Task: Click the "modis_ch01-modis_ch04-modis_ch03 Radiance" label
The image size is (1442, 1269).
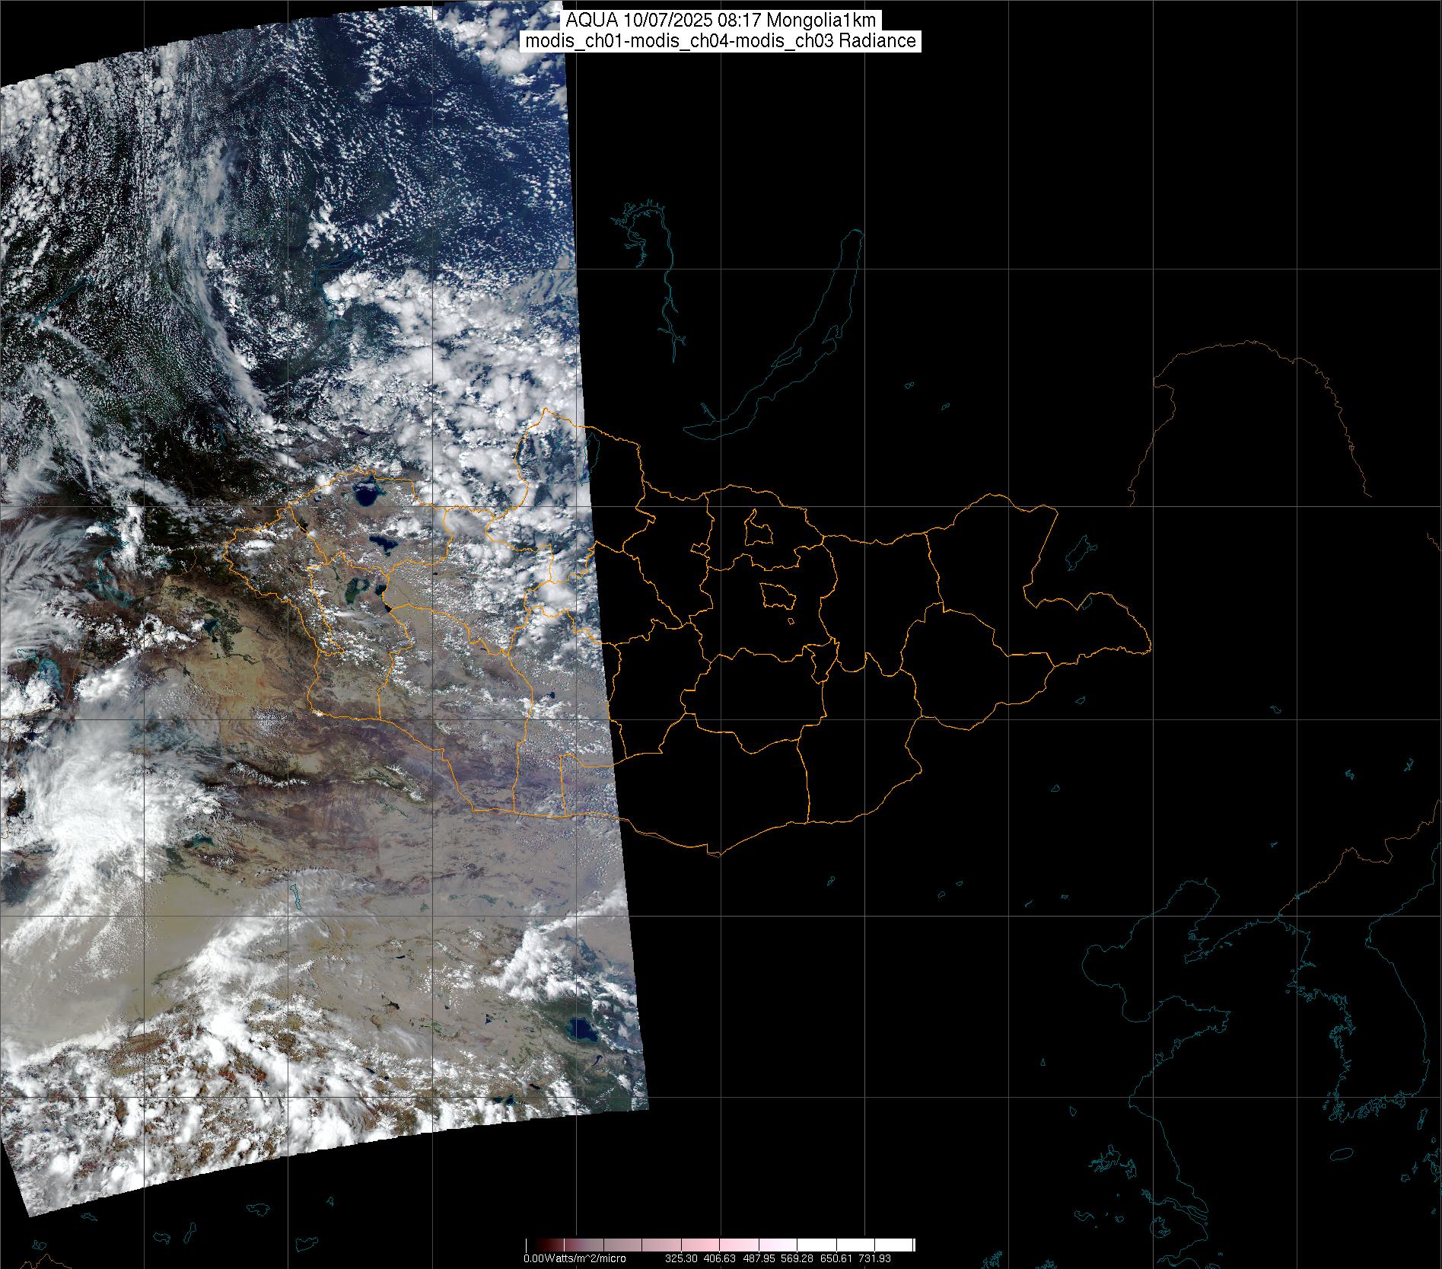Action: coord(721,41)
